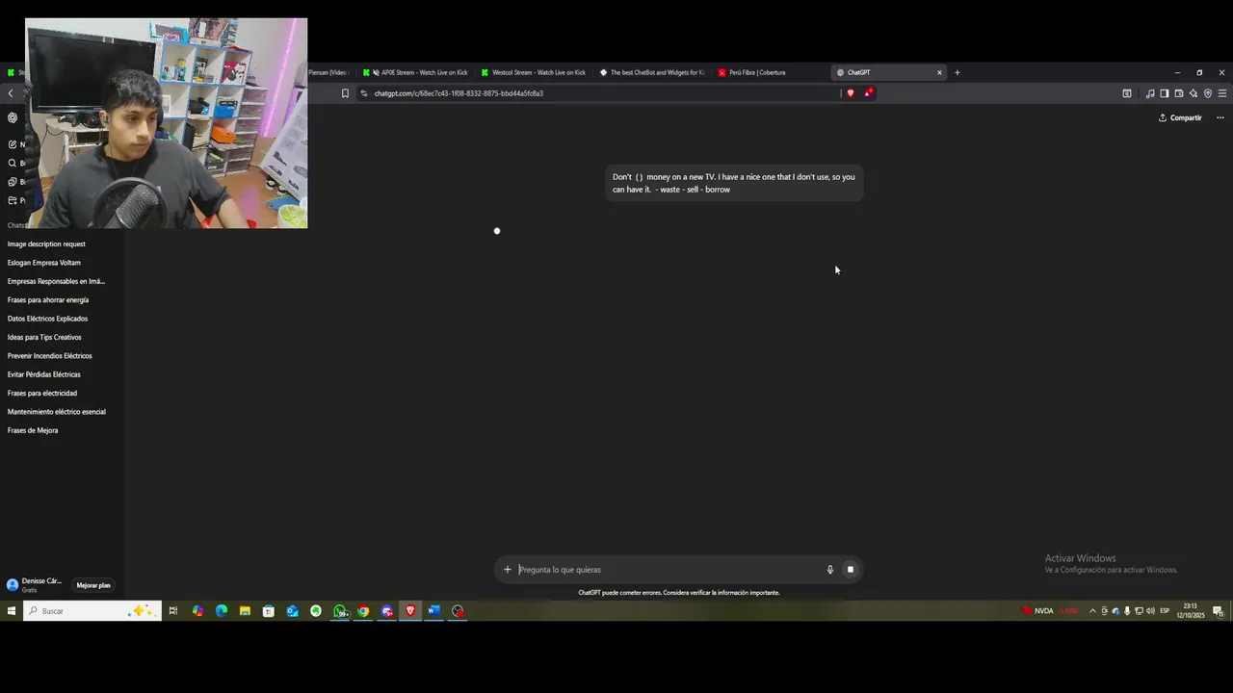Open the Windows Start menu
Screen dimensions: 1233x693
click(12, 611)
